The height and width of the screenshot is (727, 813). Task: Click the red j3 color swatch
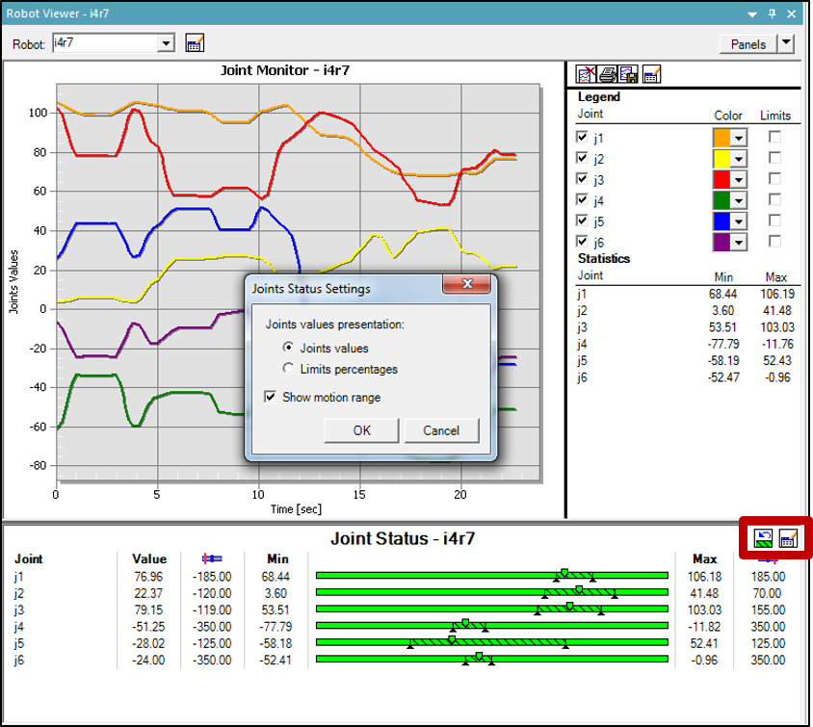click(721, 179)
